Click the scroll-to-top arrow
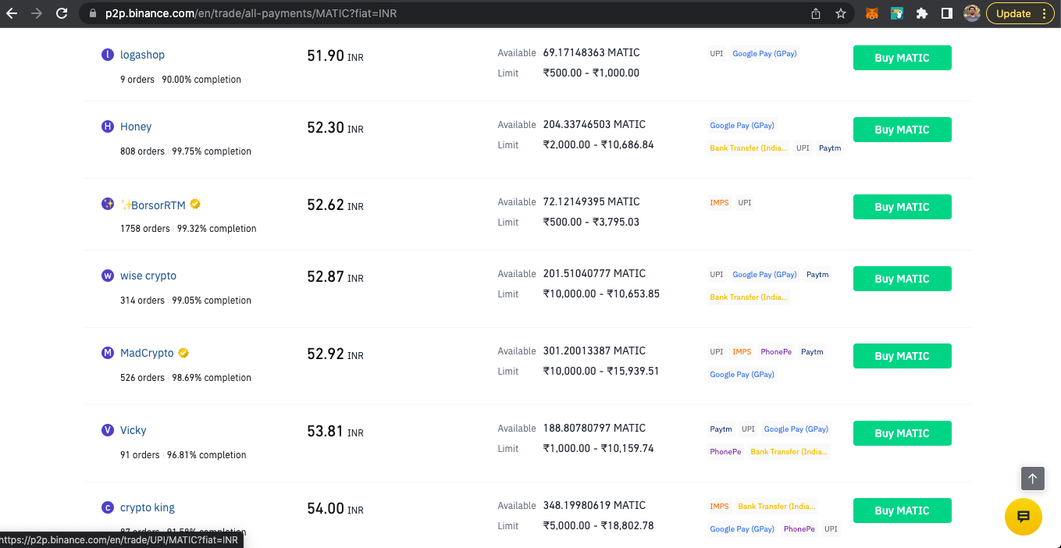This screenshot has height=548, width=1061. click(x=1032, y=479)
